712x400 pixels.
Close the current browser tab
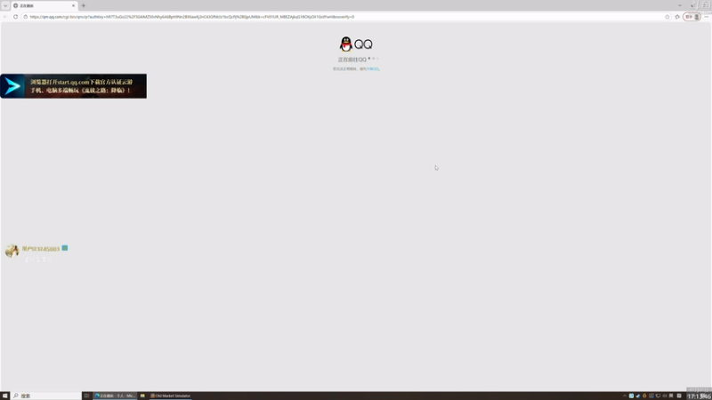pyautogui.click(x=73, y=5)
